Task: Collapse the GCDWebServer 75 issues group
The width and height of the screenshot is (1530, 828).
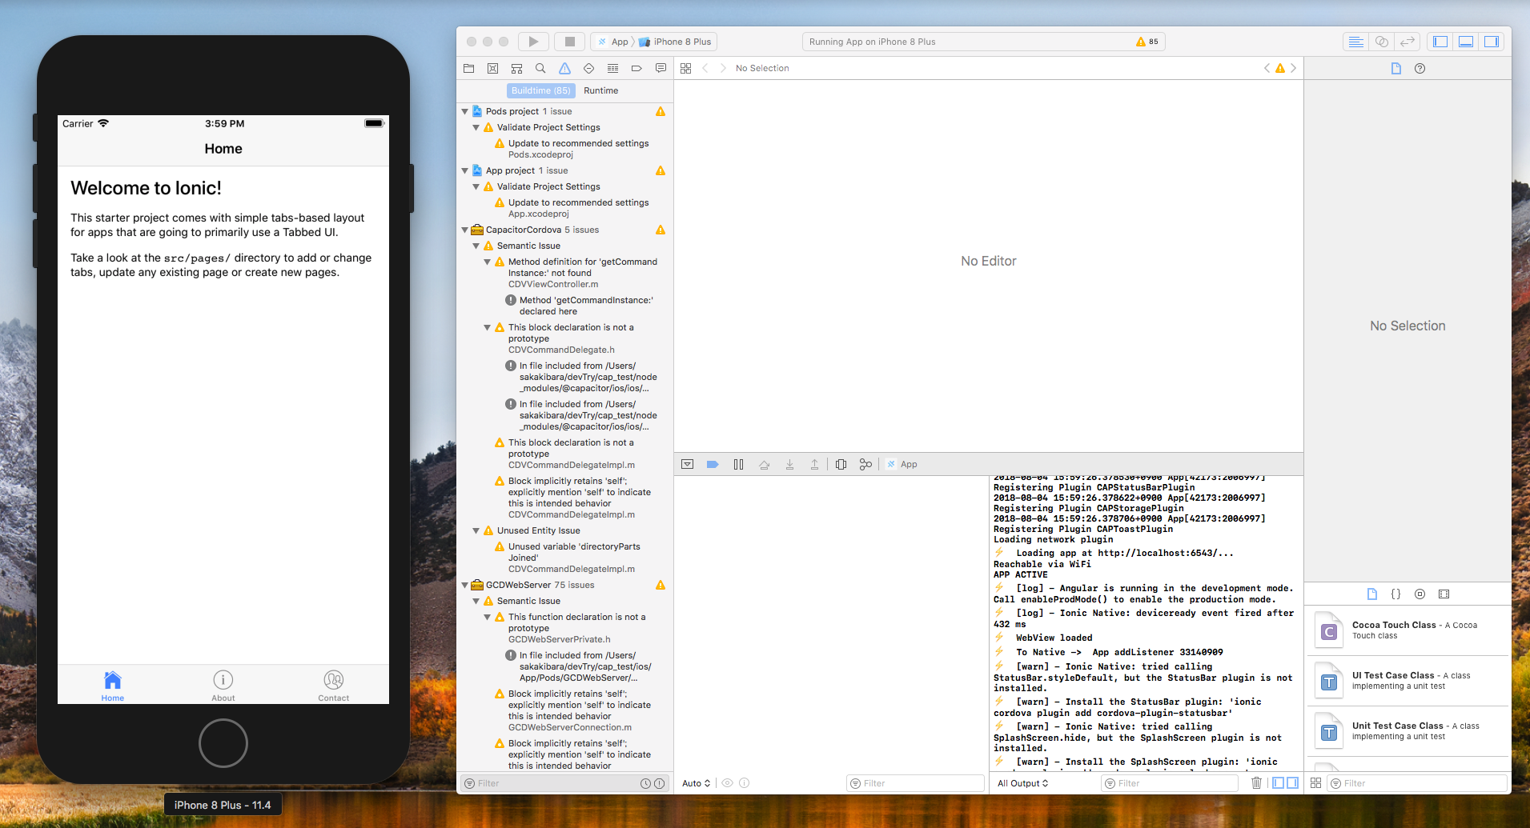Action: click(x=465, y=585)
